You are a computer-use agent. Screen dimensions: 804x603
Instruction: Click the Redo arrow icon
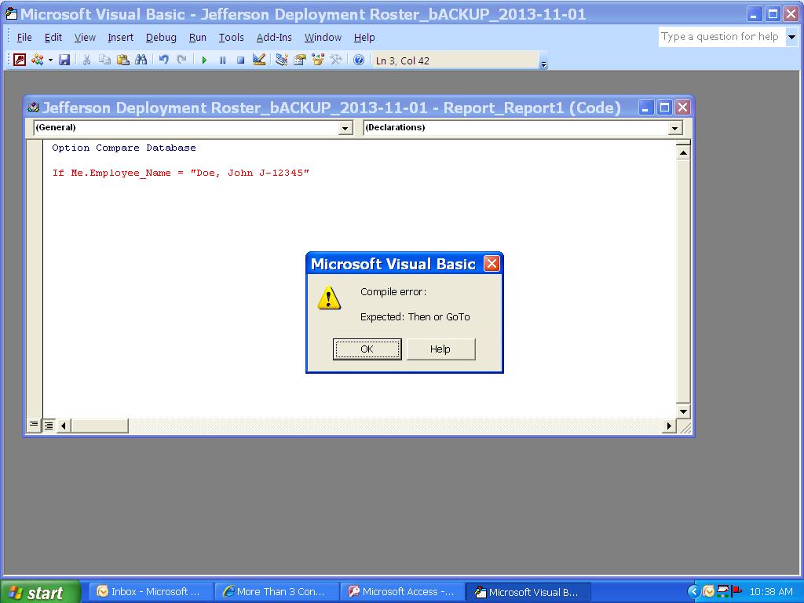[181, 60]
